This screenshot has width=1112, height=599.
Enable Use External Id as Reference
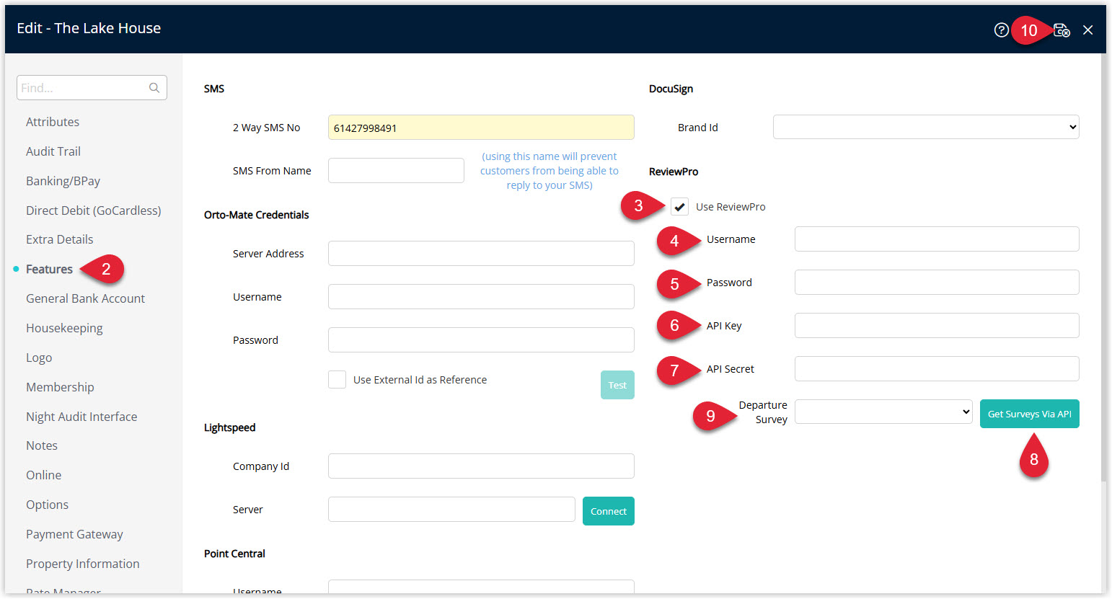(337, 380)
